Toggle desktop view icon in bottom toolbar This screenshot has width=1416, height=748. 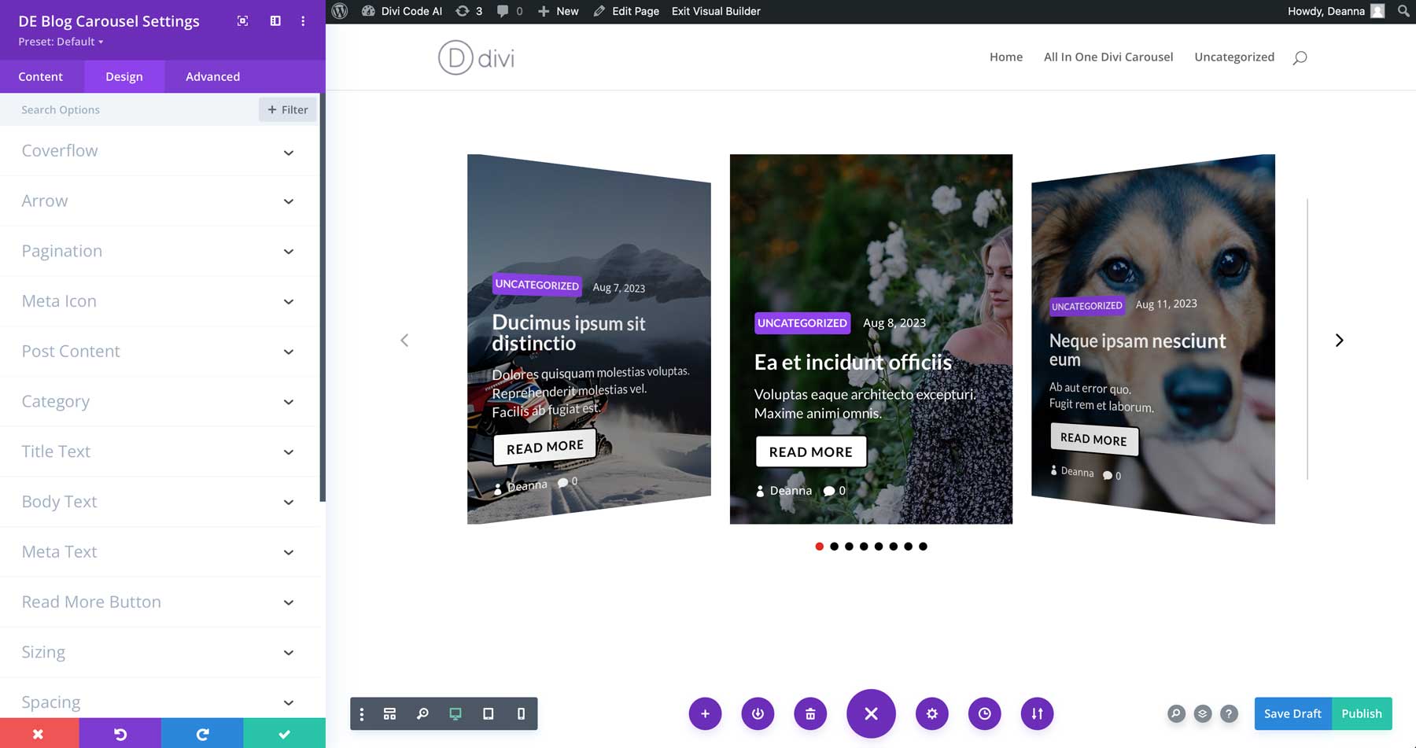pyautogui.click(x=455, y=713)
